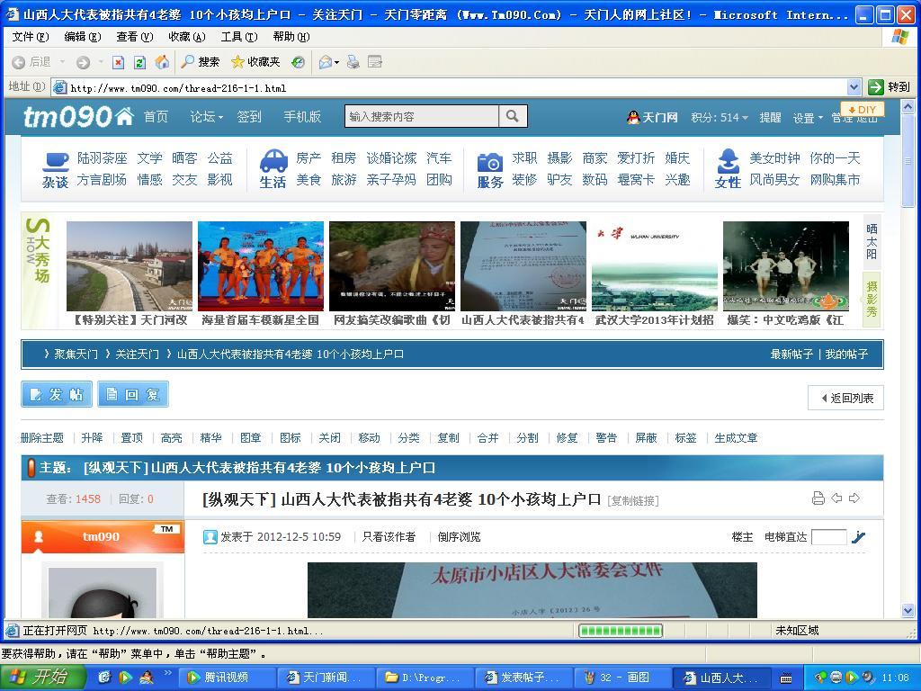Click the 发帖 new post button
This screenshot has width=921, height=691.
click(x=57, y=395)
